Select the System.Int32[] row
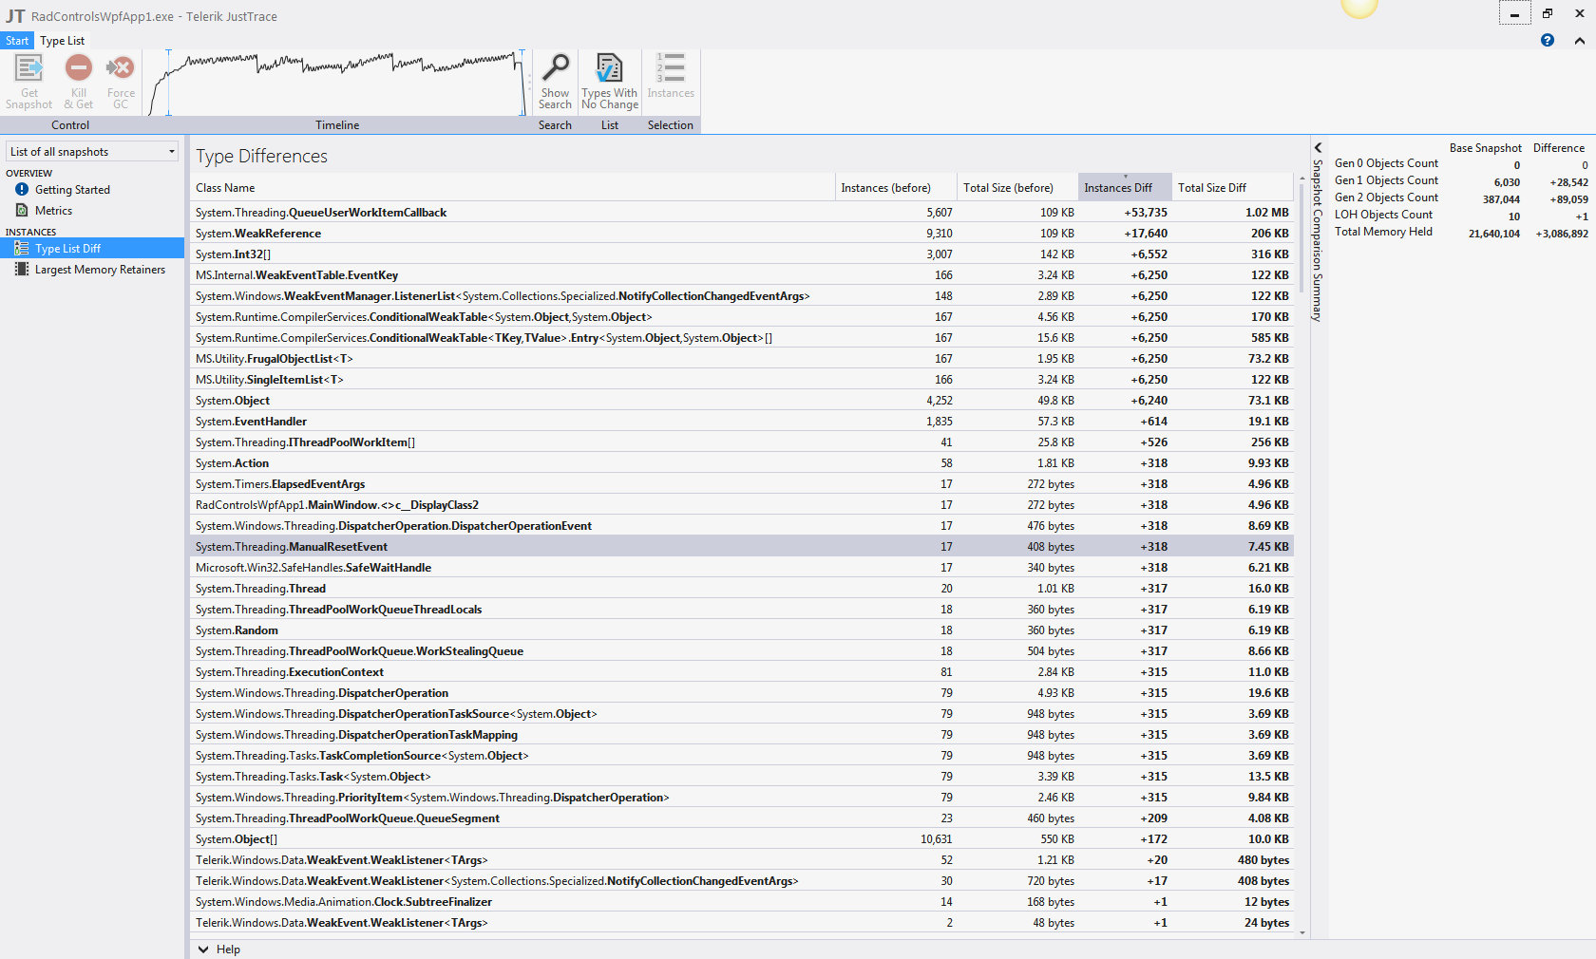Image resolution: width=1596 pixels, height=959 pixels. [742, 254]
